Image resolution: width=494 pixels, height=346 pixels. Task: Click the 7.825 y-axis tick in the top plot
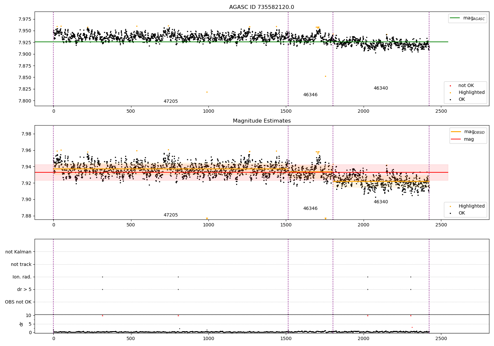click(25, 89)
